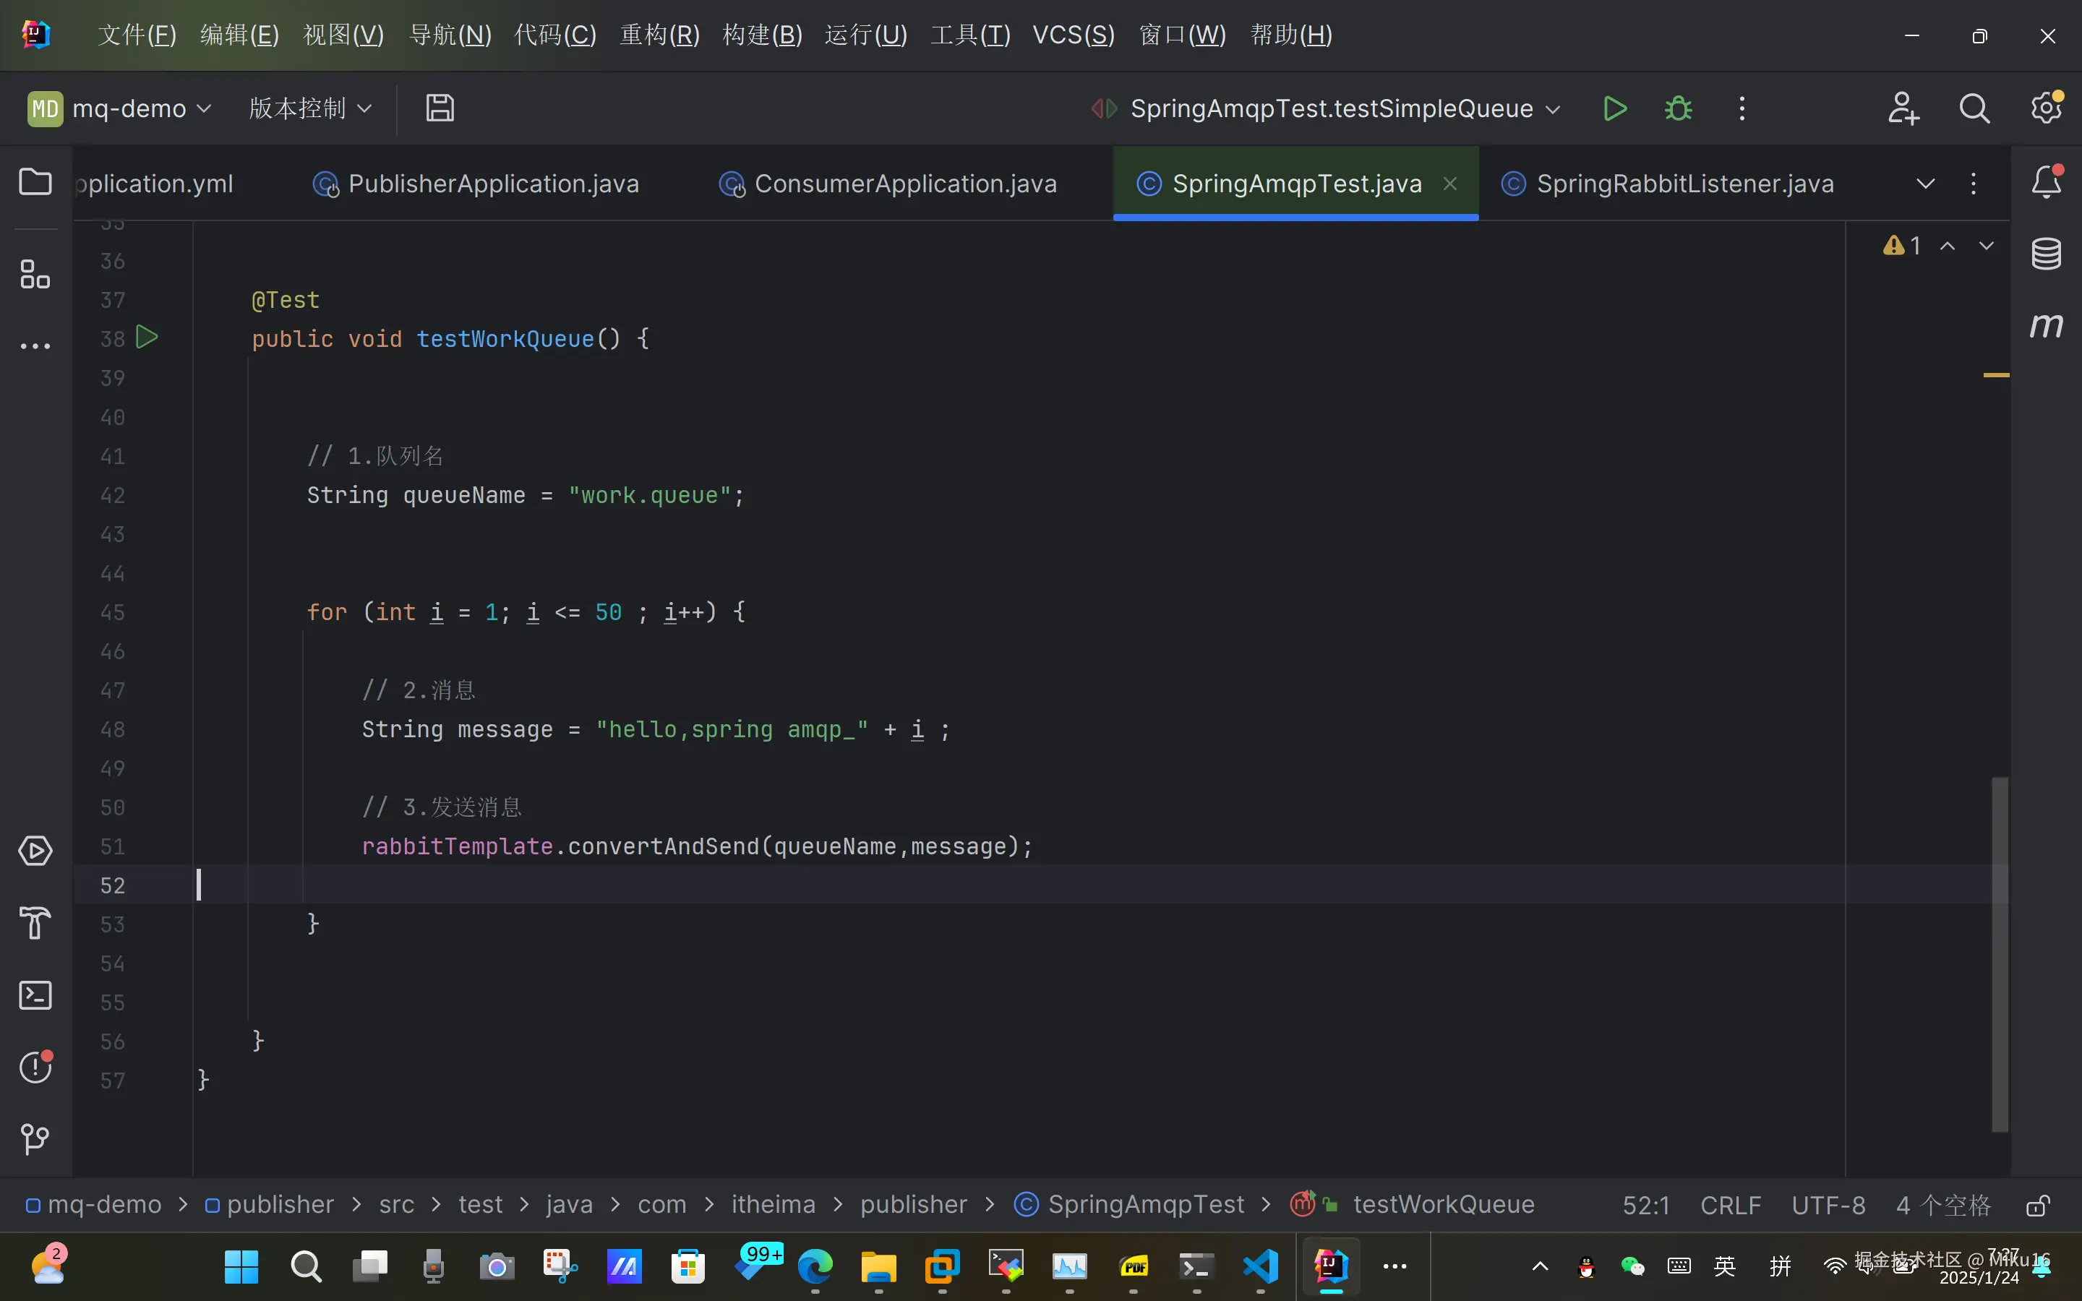Open the Git tool window

tap(35, 1139)
